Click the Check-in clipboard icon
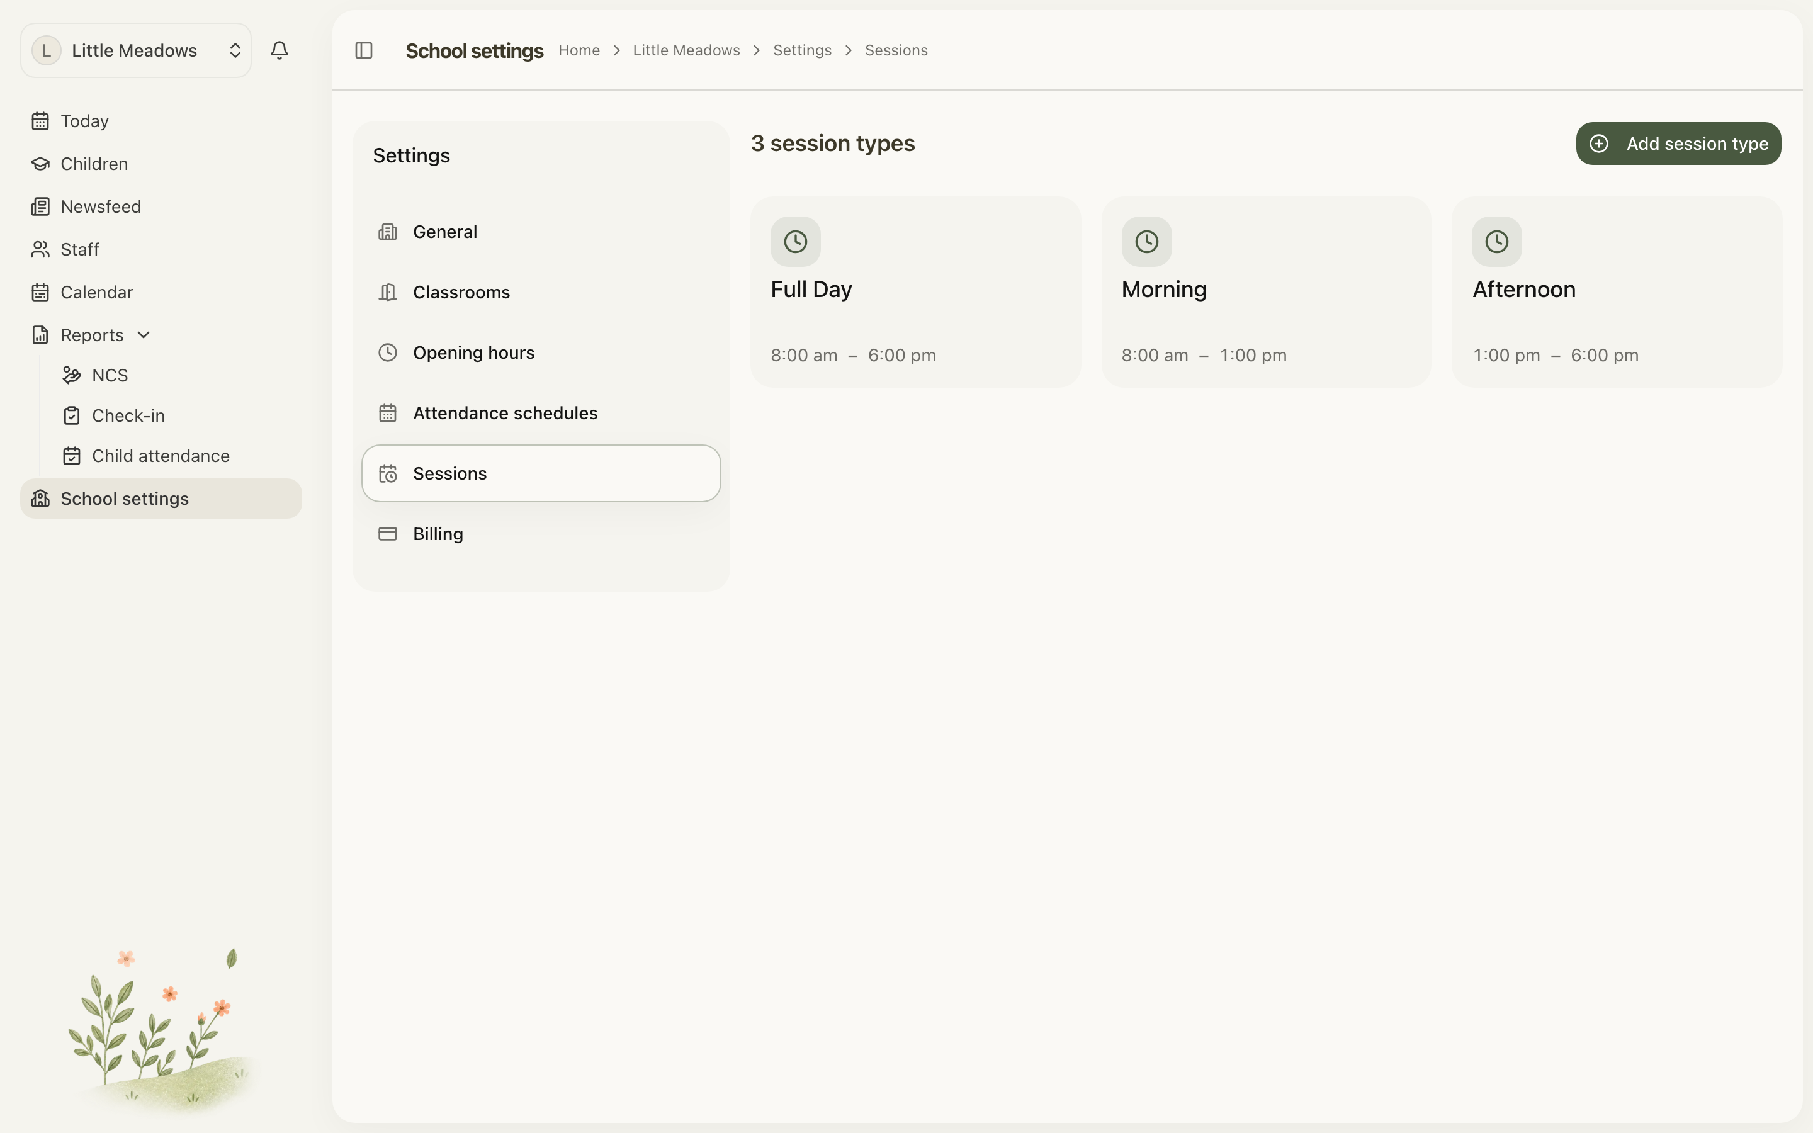The height and width of the screenshot is (1133, 1813). (72, 415)
